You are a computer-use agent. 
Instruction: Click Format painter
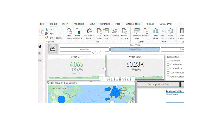tap(54, 38)
